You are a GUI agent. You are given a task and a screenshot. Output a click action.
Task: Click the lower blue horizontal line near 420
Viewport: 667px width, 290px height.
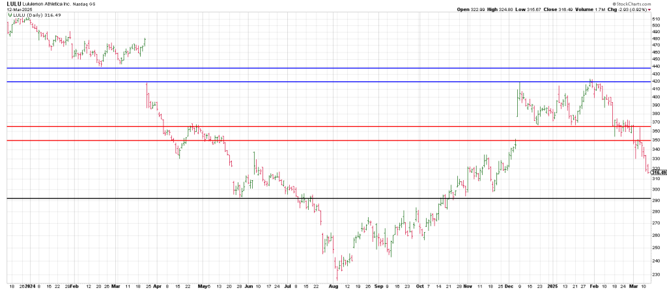point(326,82)
